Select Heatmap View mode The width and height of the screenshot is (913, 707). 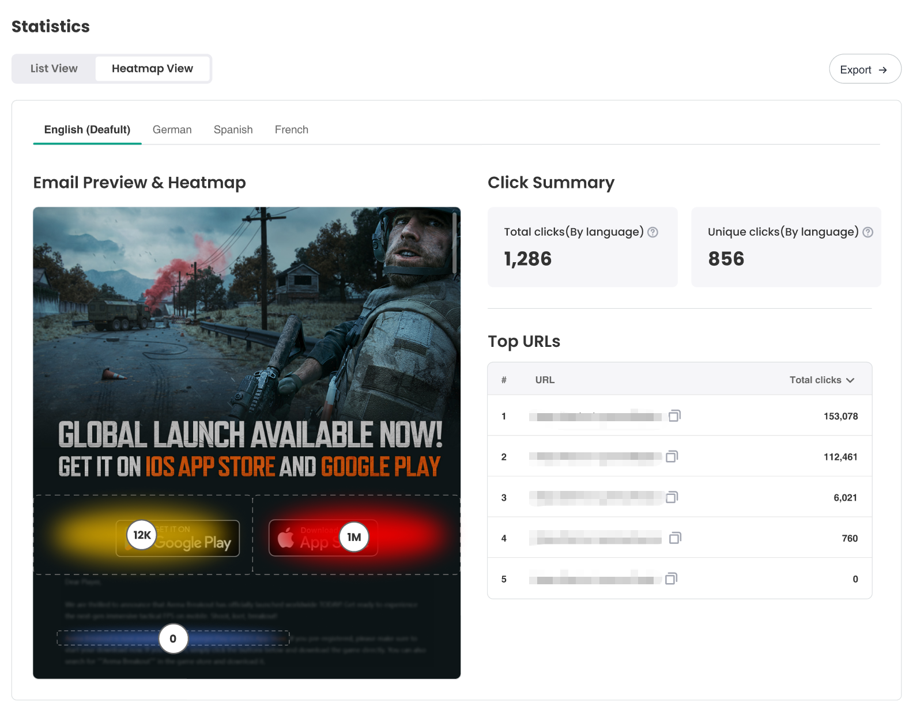click(x=152, y=69)
